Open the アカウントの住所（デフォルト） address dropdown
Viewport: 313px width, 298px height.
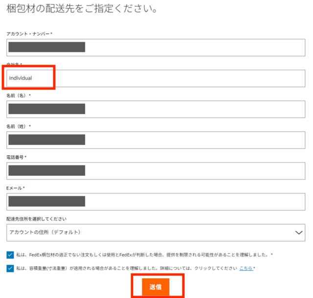[147, 232]
